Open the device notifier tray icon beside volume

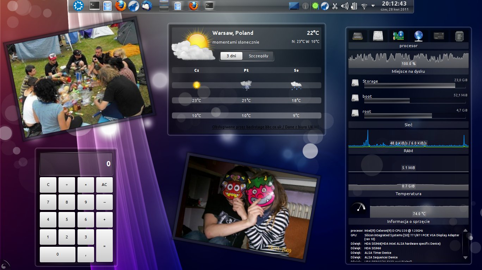[x=354, y=6]
